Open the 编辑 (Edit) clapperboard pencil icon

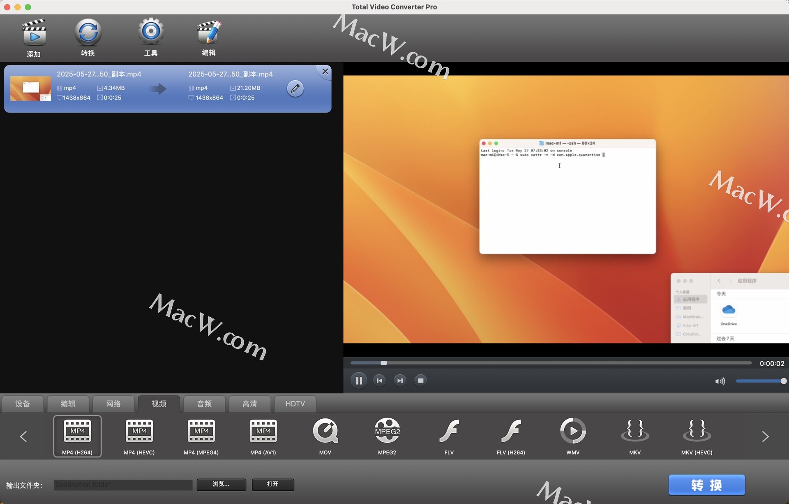pos(209,32)
